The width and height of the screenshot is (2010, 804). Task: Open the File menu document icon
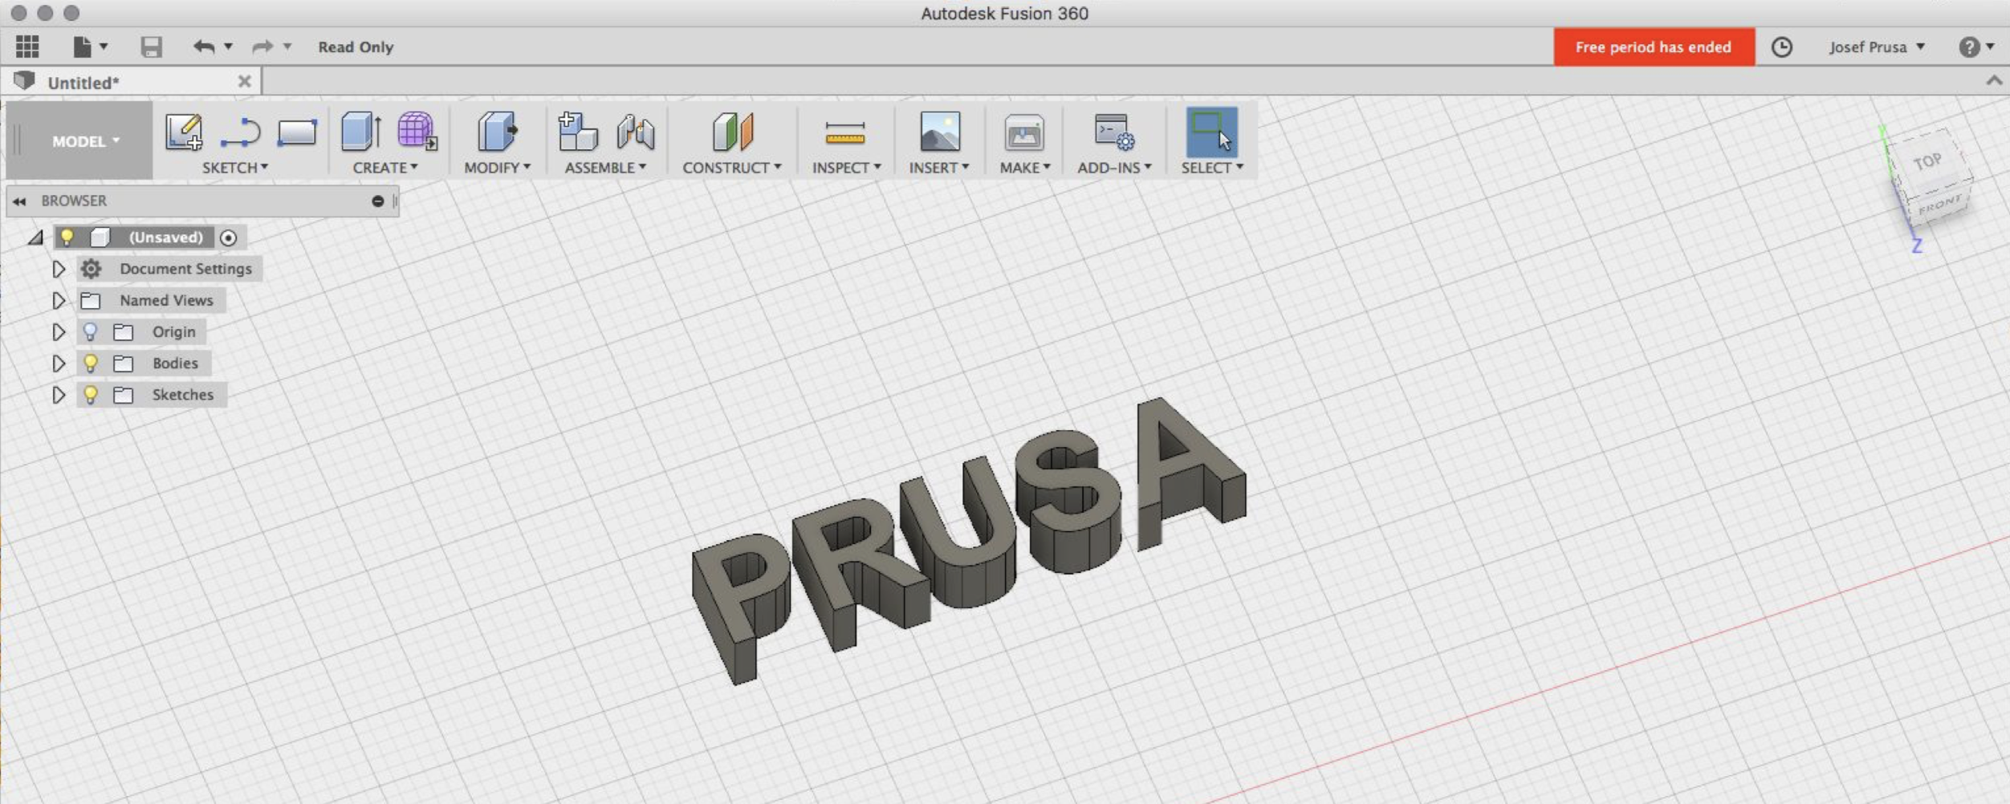tap(82, 47)
